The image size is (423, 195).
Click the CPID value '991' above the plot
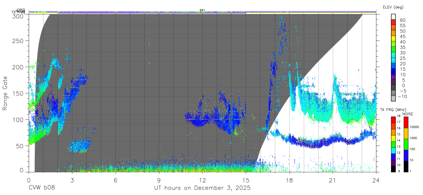tap(202, 10)
